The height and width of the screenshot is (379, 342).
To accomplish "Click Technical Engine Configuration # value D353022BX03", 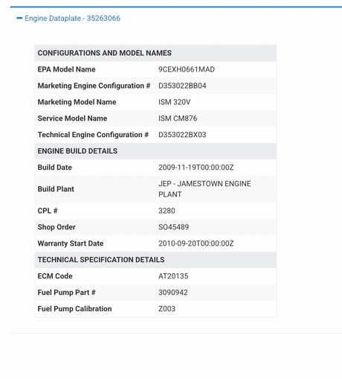I will pos(182,135).
